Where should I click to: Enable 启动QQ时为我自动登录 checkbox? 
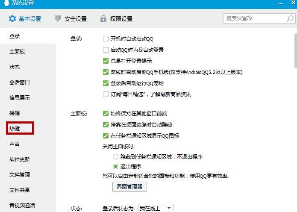pyautogui.click(x=106, y=50)
